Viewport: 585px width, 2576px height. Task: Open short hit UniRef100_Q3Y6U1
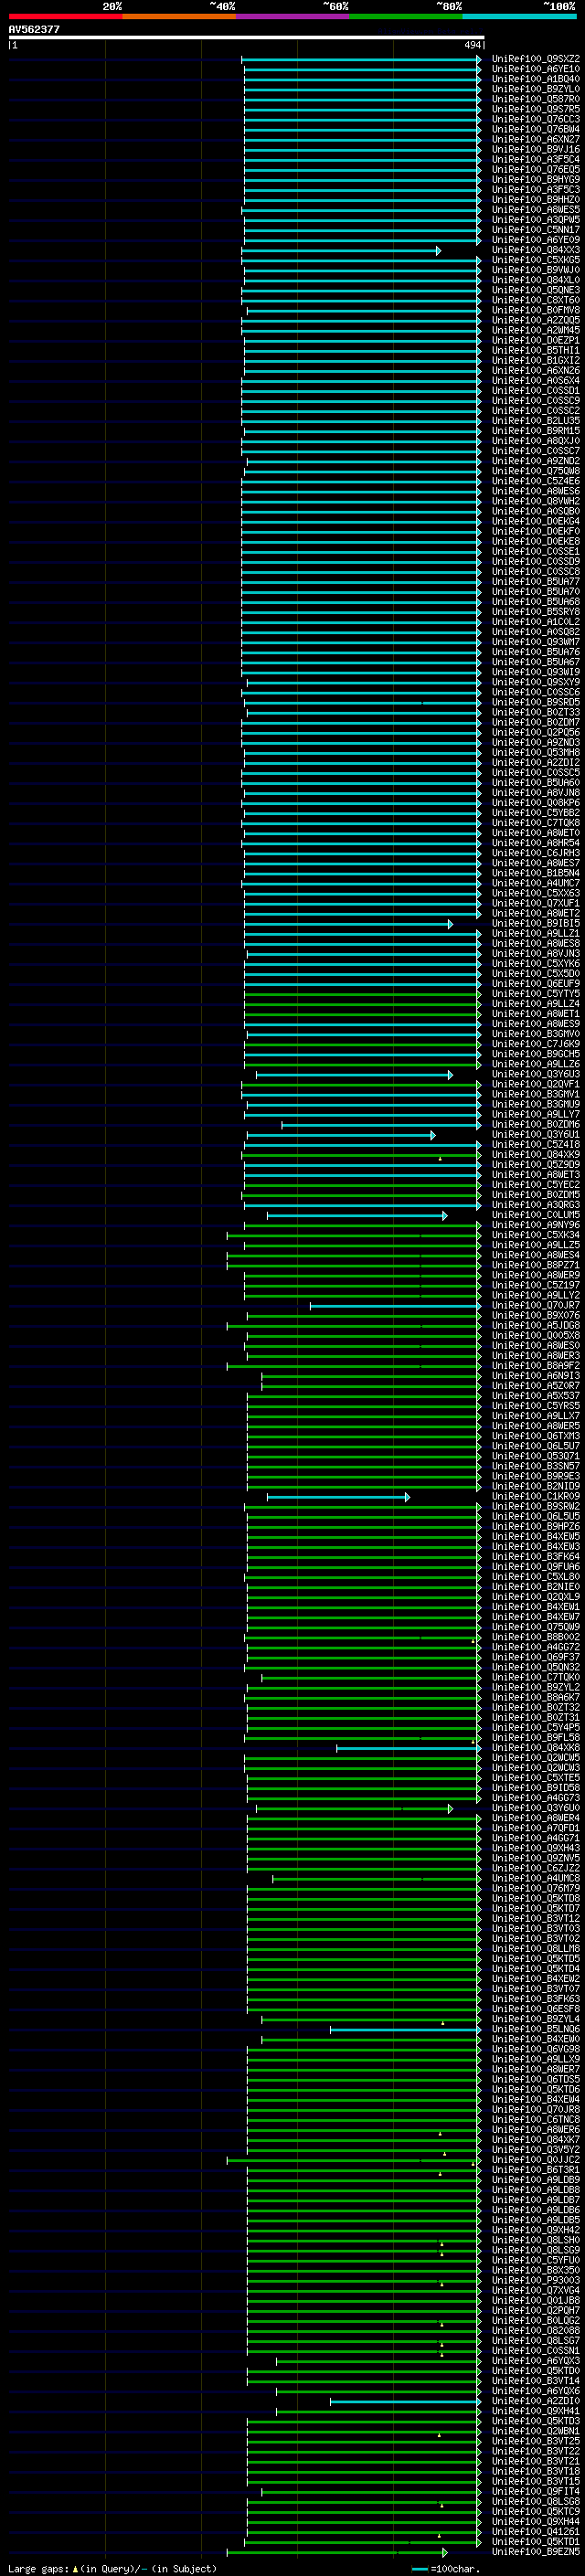coord(536,1135)
